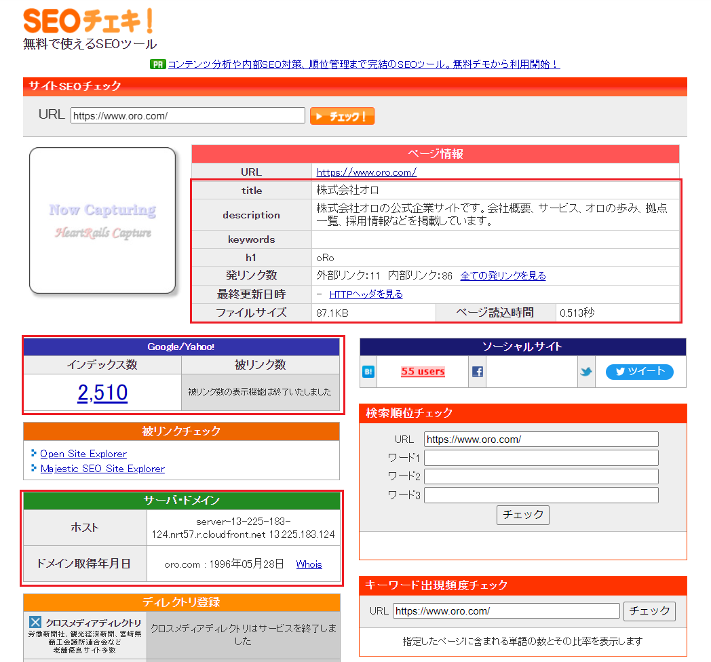Image resolution: width=711 pixels, height=662 pixels.
Task: Open 全ての発リンクを見る link
Action: (x=503, y=275)
